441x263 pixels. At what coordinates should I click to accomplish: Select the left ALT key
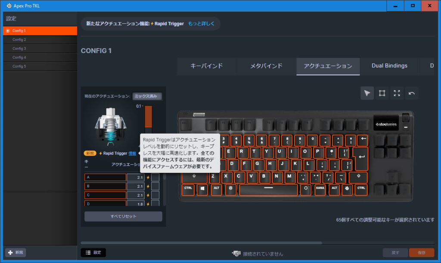click(216, 190)
